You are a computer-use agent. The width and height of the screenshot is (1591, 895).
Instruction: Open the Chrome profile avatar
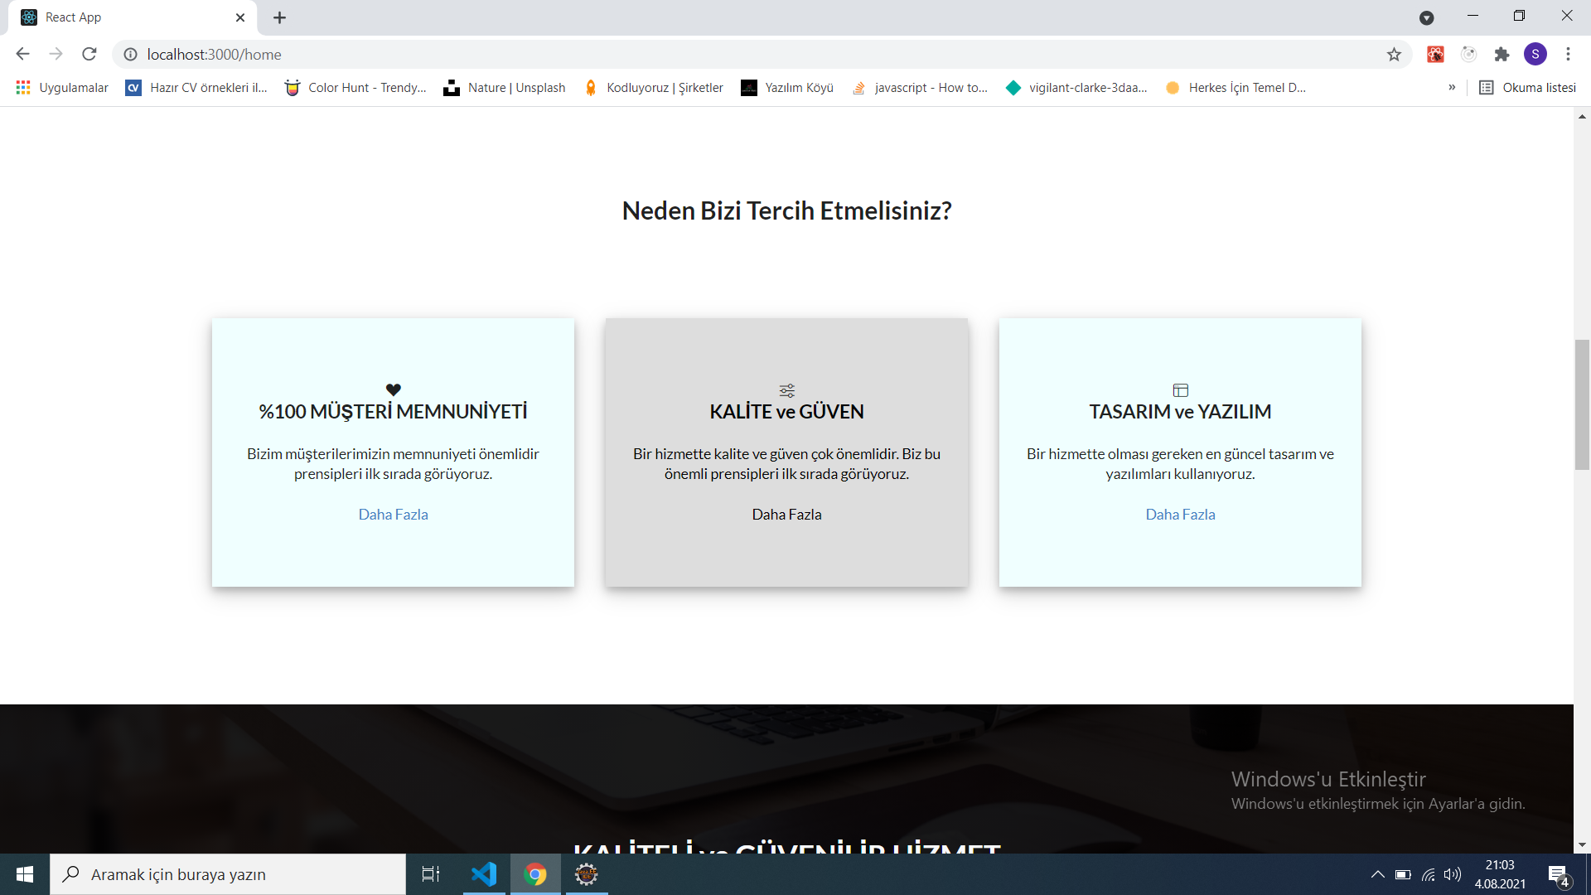click(1536, 54)
